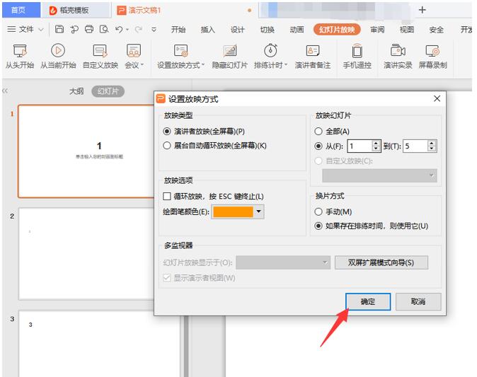The height and width of the screenshot is (377, 477).
Task: Start slideshow from current slide (从当前开始)
Action: [58, 57]
